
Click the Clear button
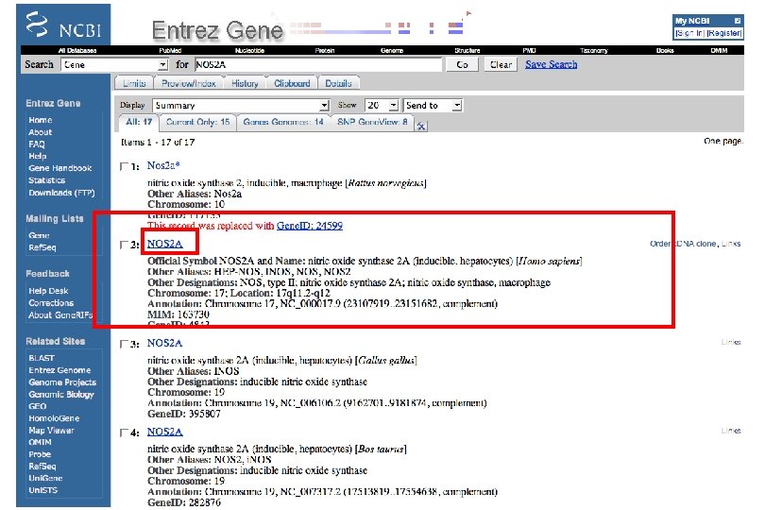coord(501,64)
